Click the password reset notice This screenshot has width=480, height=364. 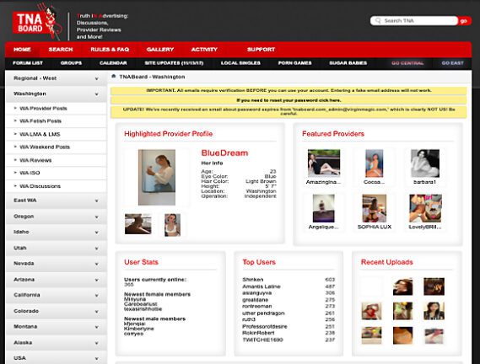coord(289,100)
